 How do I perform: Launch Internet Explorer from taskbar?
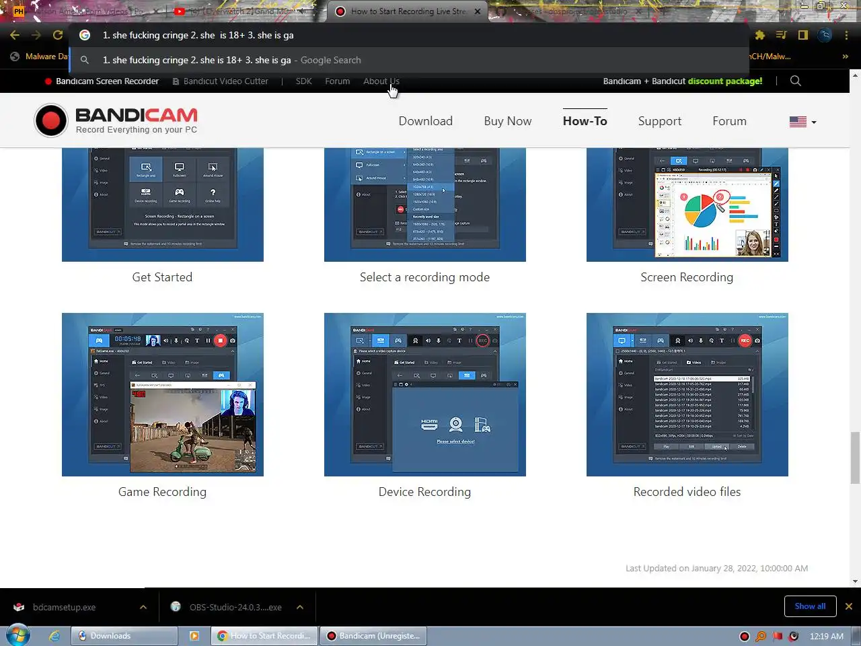point(54,636)
